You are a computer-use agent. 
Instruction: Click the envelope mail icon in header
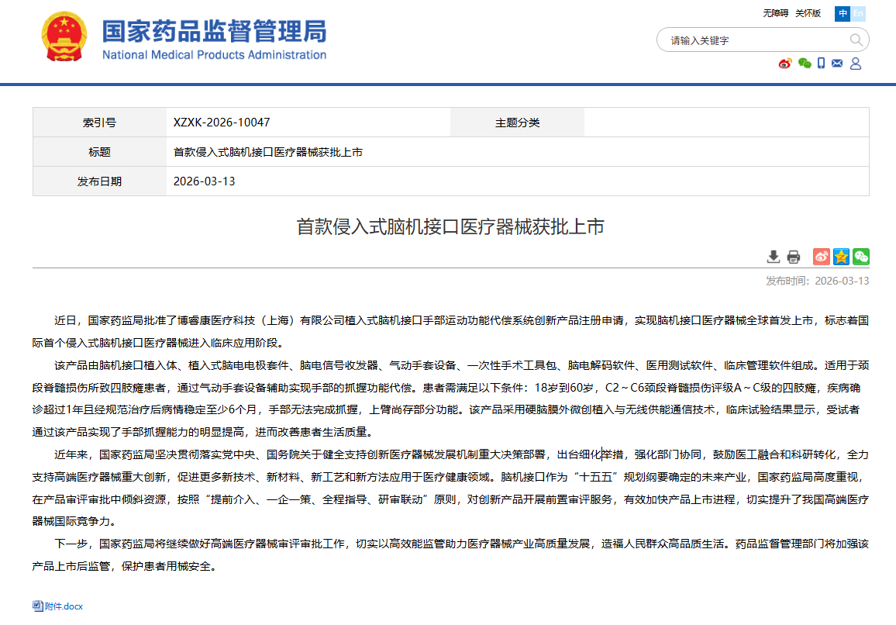(837, 64)
